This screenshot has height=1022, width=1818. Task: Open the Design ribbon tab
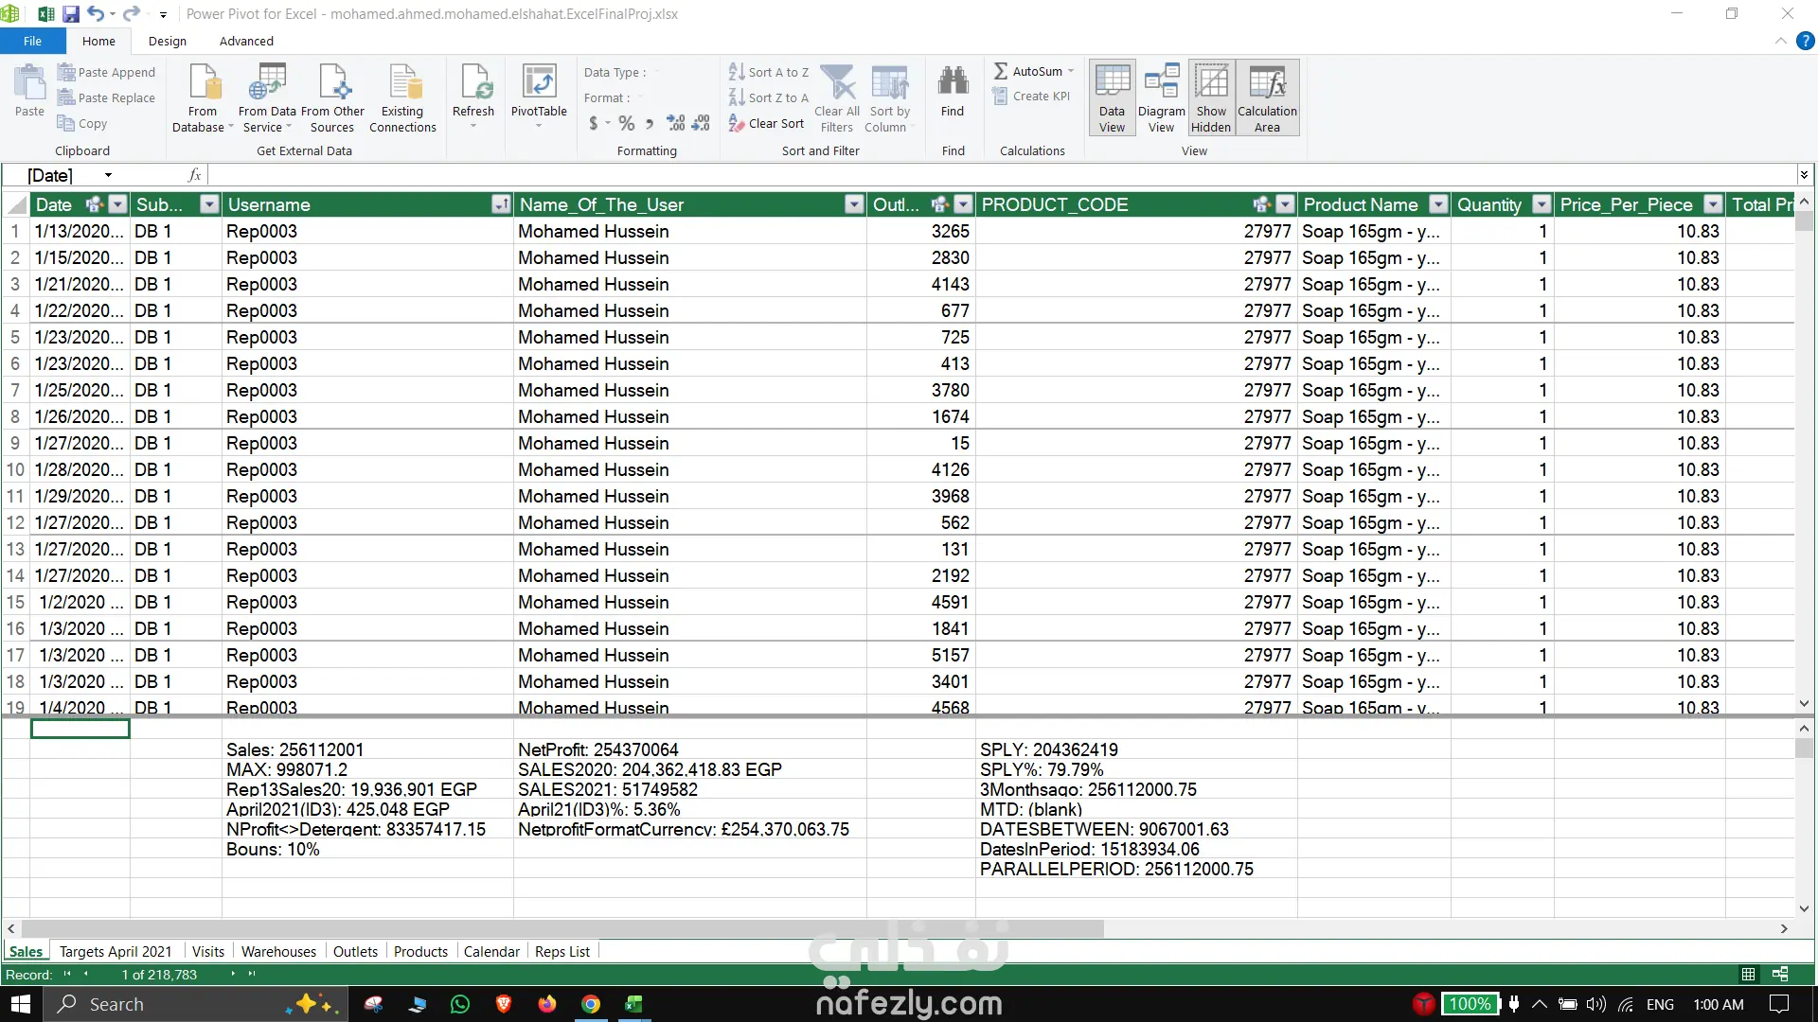[x=168, y=41]
